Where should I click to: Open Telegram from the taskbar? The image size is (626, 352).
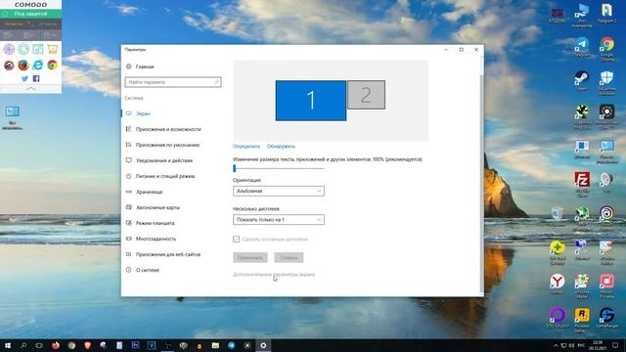pyautogui.click(x=231, y=345)
